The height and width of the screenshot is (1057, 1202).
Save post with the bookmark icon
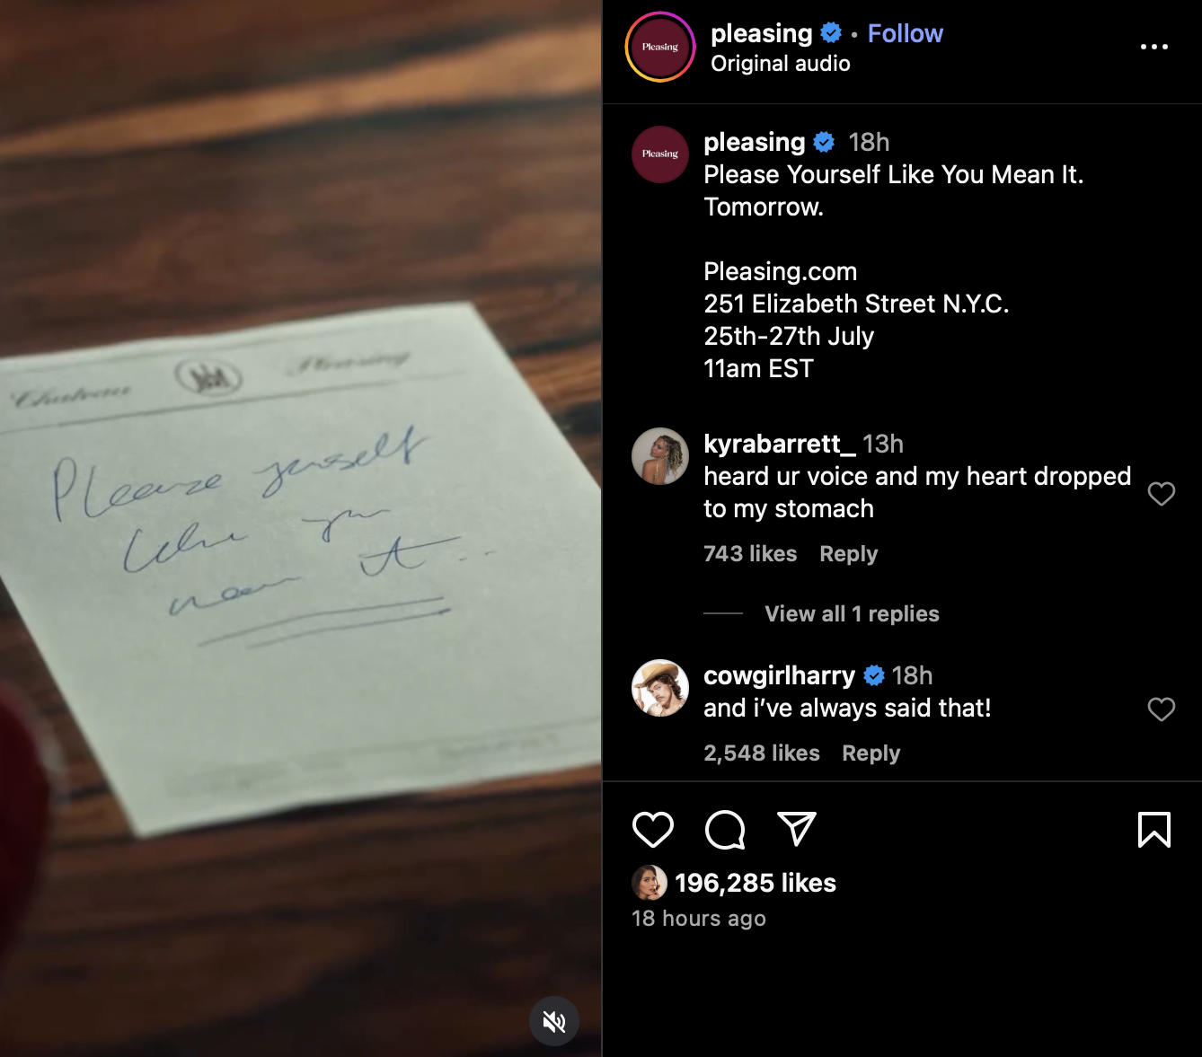(x=1154, y=830)
